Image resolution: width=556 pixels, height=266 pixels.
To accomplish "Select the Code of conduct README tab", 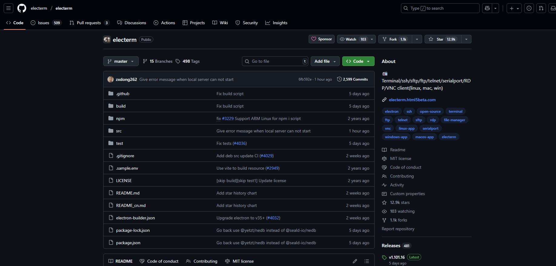I will point(159,261).
